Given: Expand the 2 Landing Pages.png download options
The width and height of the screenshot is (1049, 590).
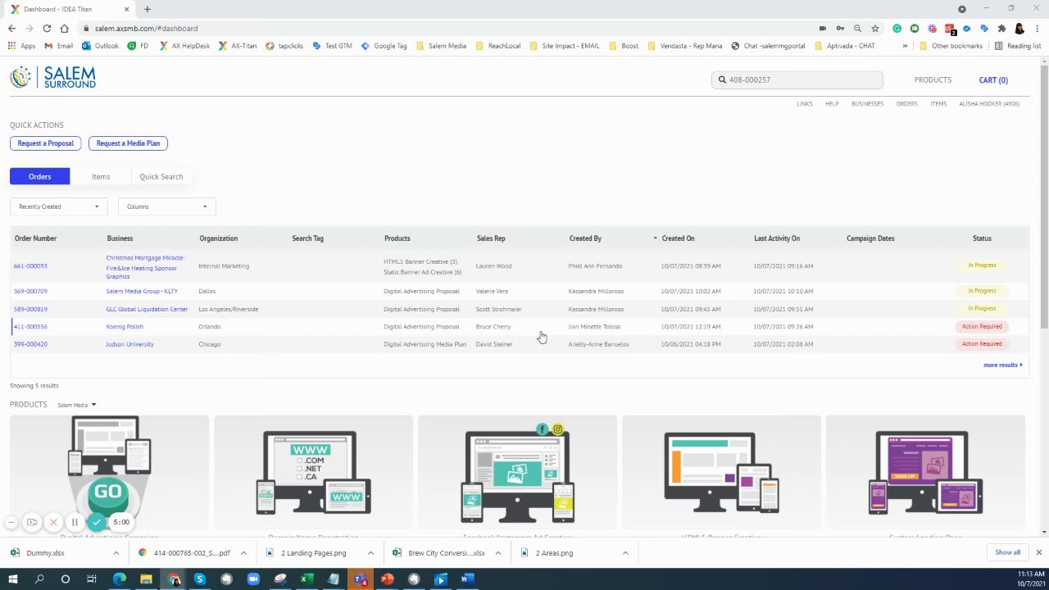Looking at the screenshot, I should click(x=370, y=553).
